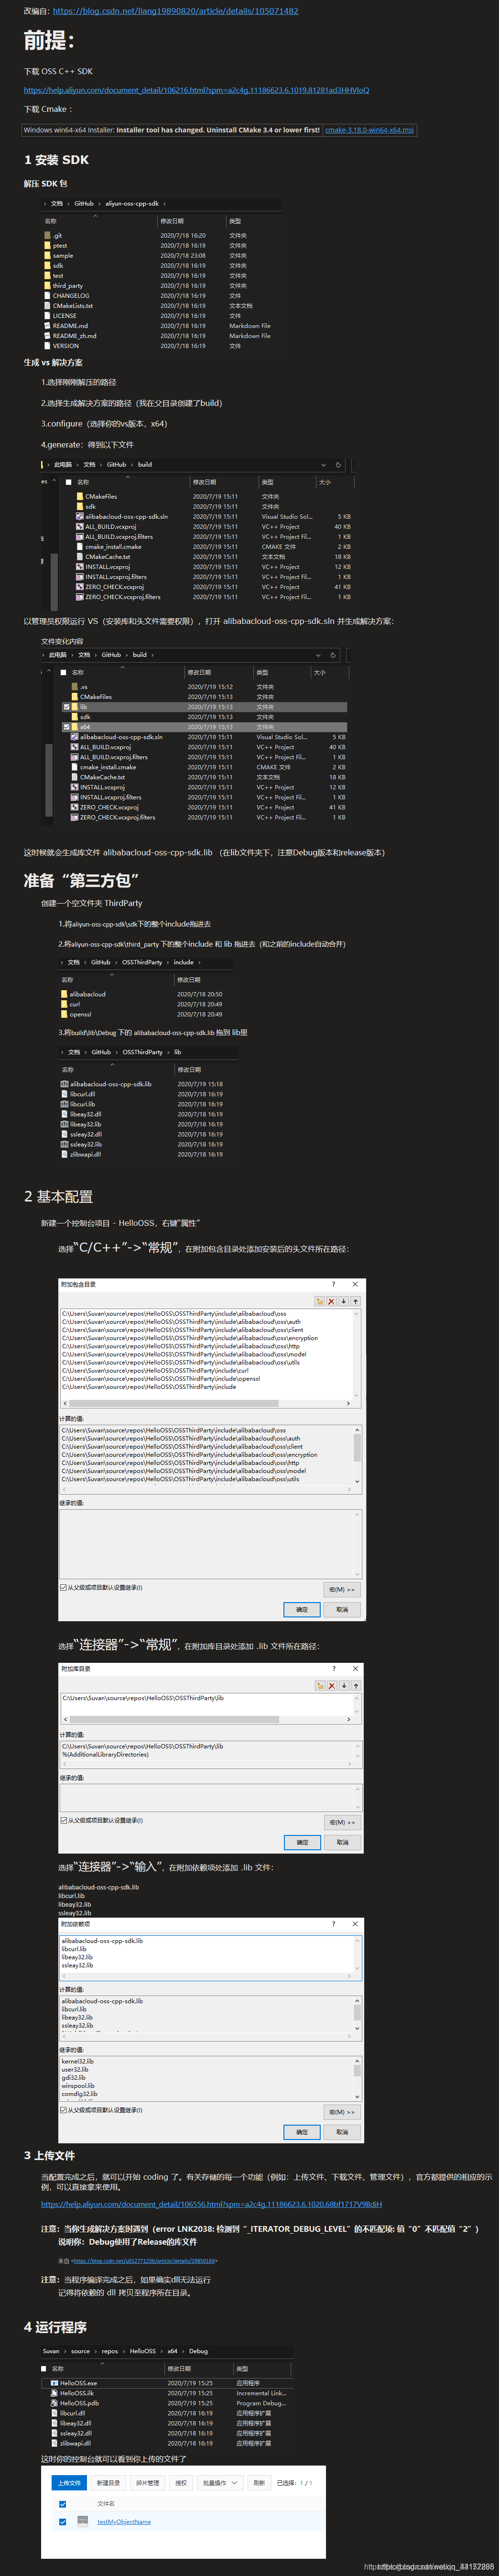Screen dimensions: 499x2576
Task: Toggle inherit defaults checkbox in additional dependencies dialog
Action: pyautogui.click(x=63, y=2110)
